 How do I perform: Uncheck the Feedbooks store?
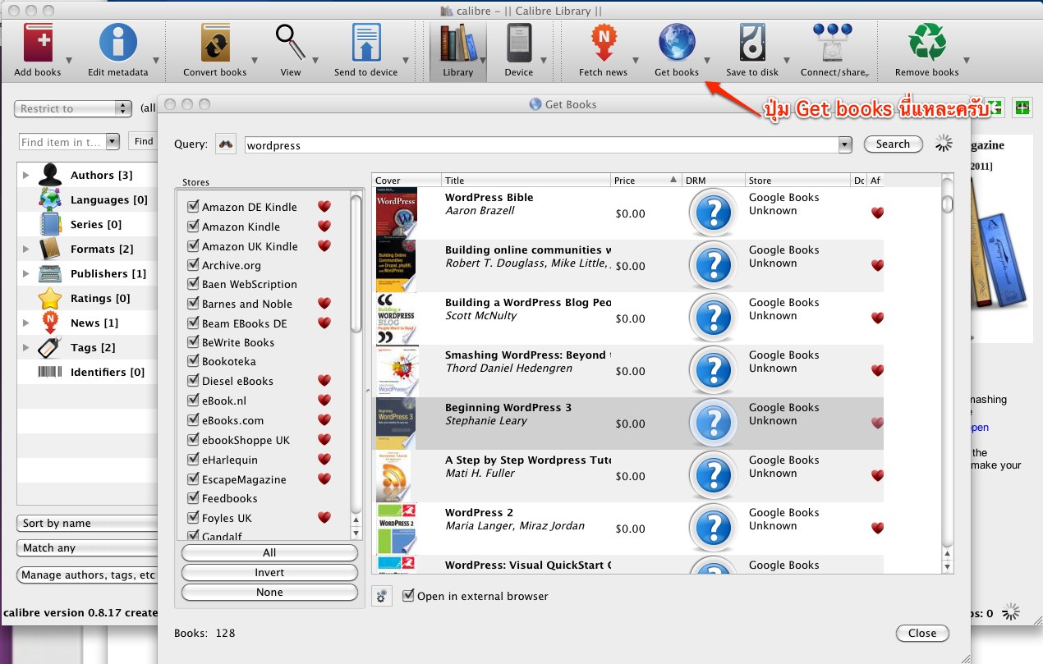pyautogui.click(x=193, y=498)
